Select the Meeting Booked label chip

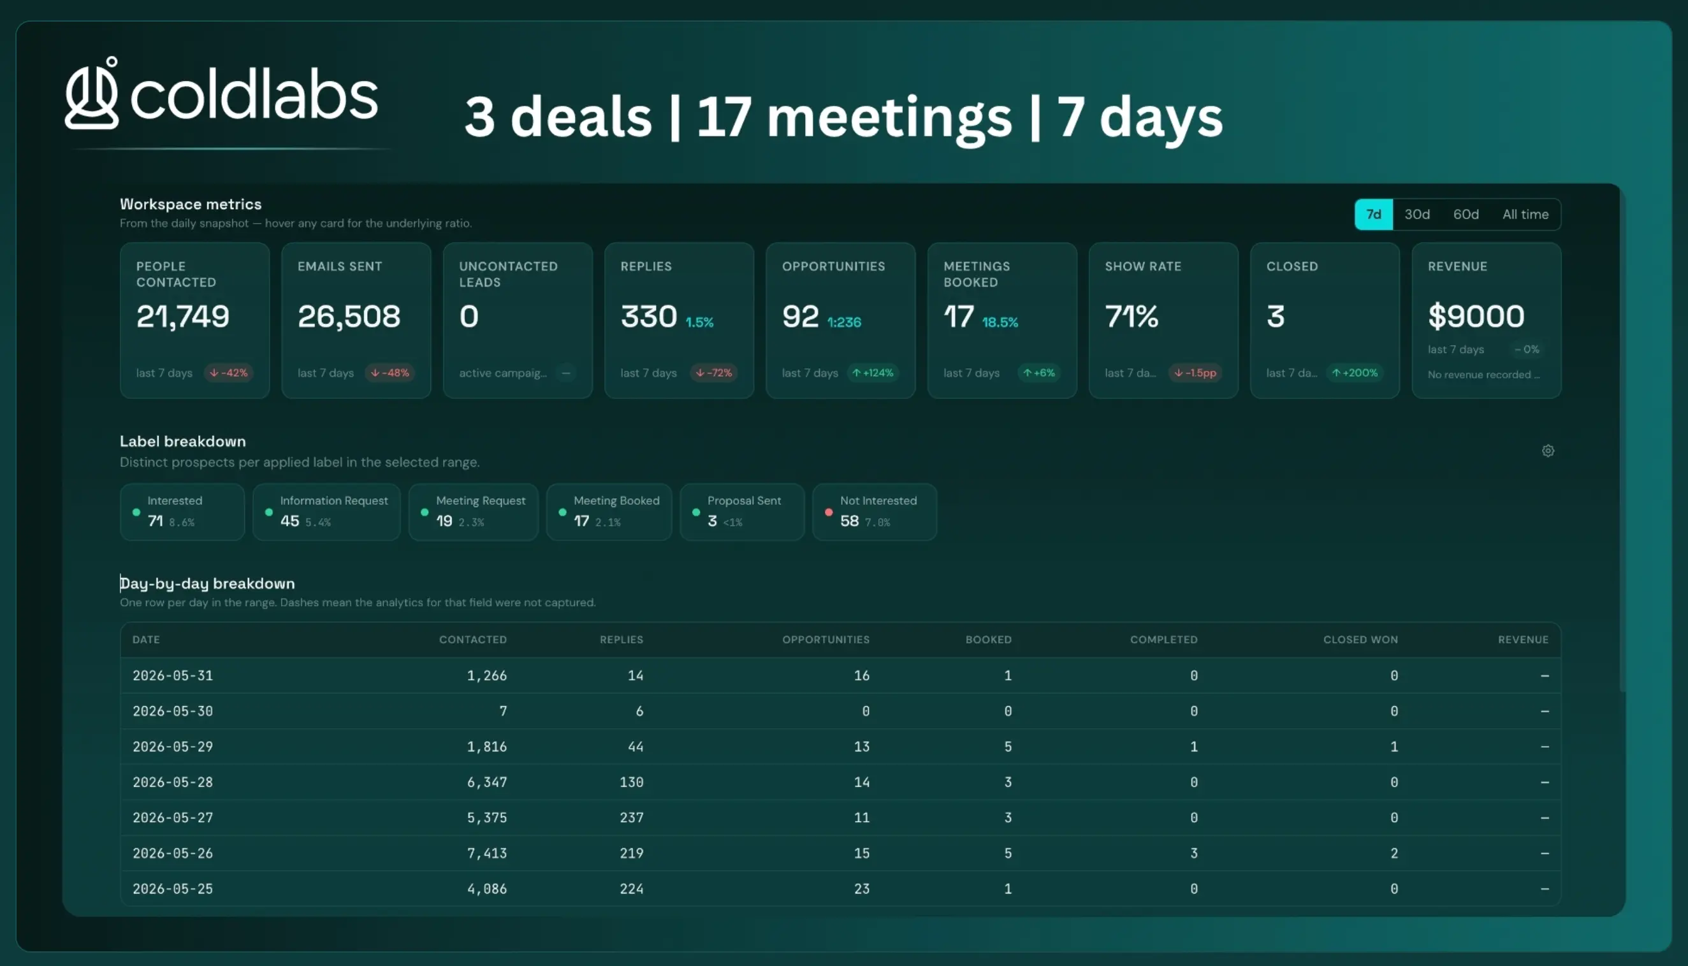click(x=608, y=512)
